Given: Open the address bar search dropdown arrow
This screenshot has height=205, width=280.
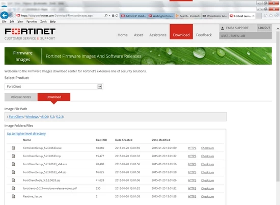Looking at the screenshot, I should point(109,16).
